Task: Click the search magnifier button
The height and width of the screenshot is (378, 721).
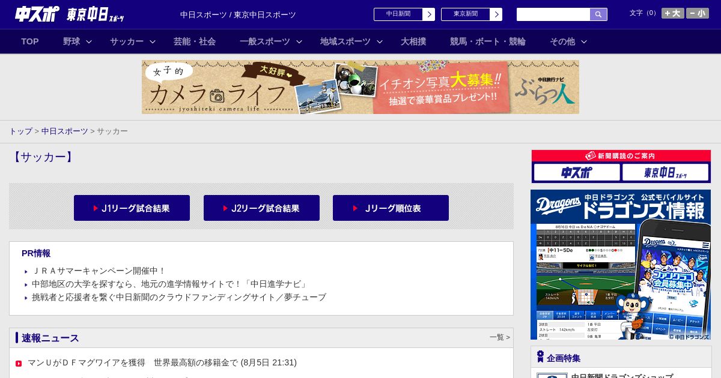Action: point(598,14)
